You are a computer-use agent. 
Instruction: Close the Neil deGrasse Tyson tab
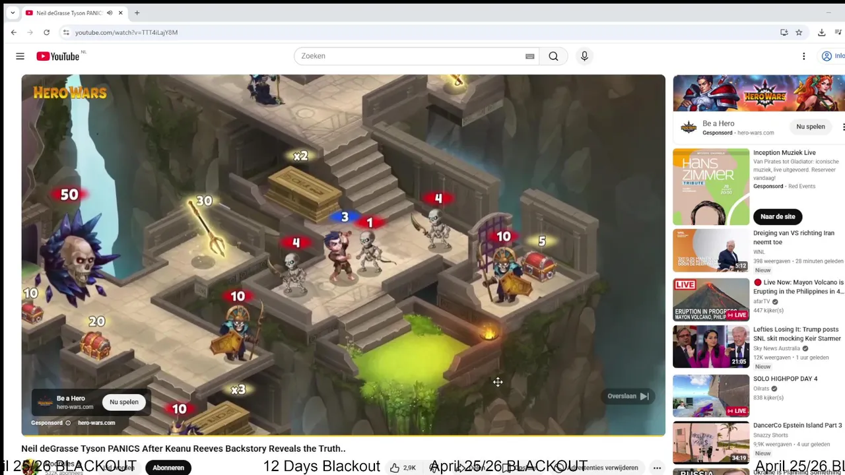(x=121, y=13)
